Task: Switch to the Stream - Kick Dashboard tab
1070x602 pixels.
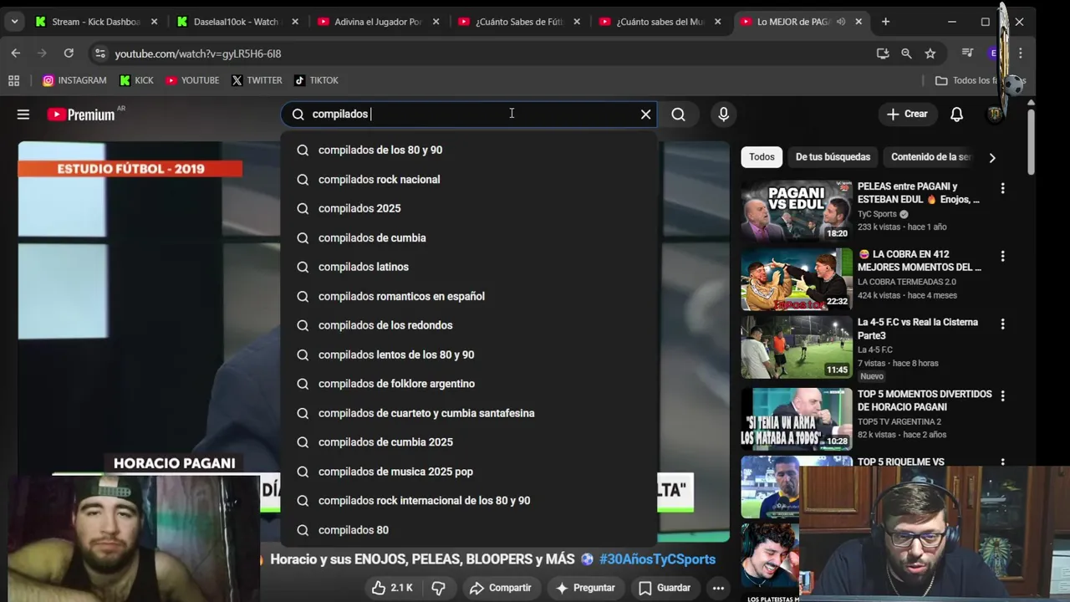Action: coord(97,22)
